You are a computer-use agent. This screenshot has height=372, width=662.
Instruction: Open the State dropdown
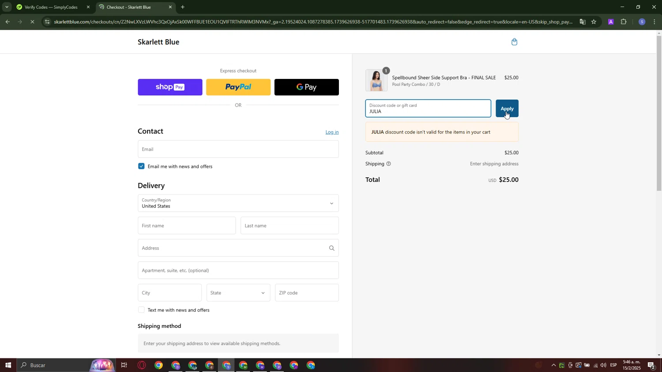[x=238, y=293]
